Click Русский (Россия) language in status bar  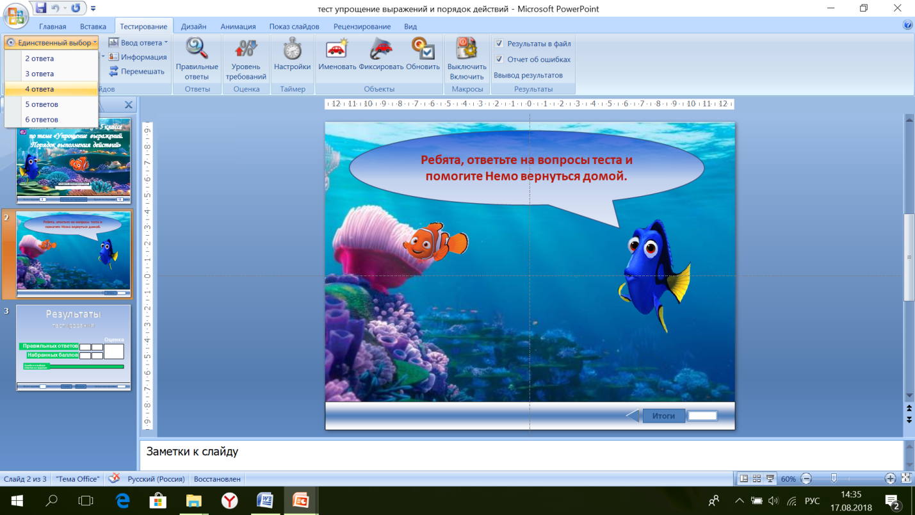click(156, 479)
